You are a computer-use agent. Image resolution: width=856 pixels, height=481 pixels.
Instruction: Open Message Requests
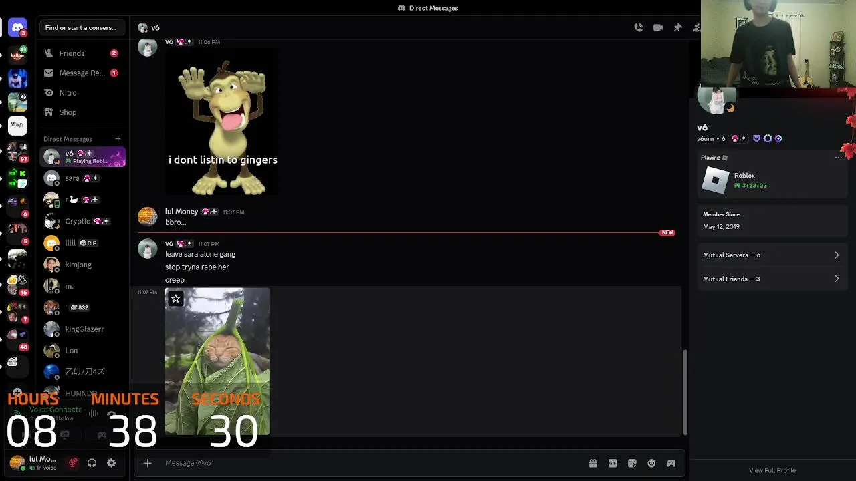[x=82, y=73]
